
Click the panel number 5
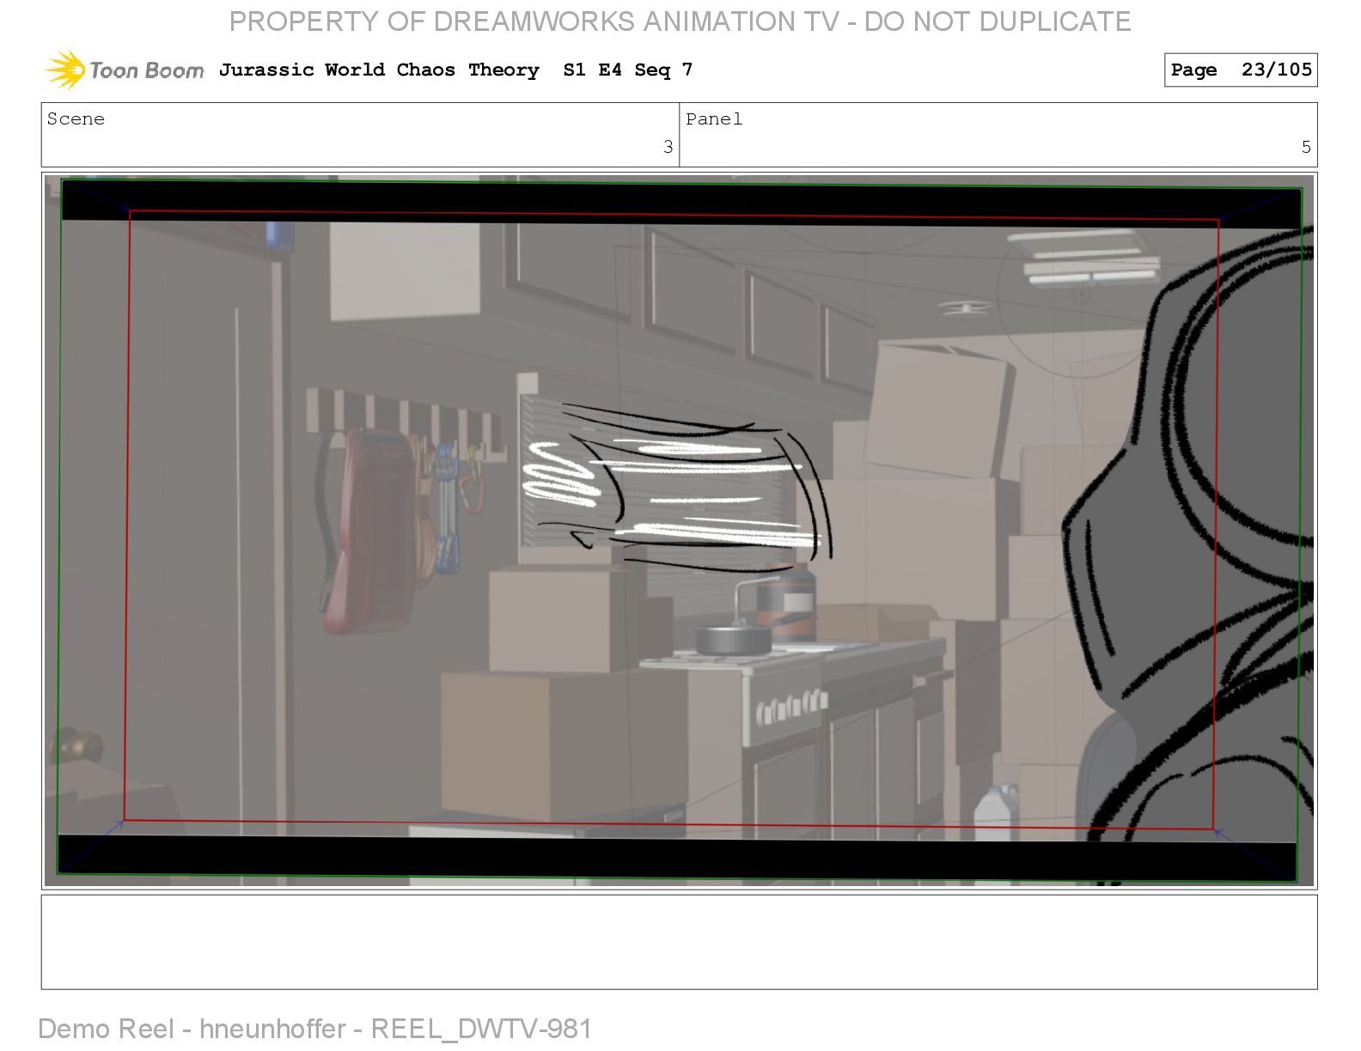tap(1306, 147)
